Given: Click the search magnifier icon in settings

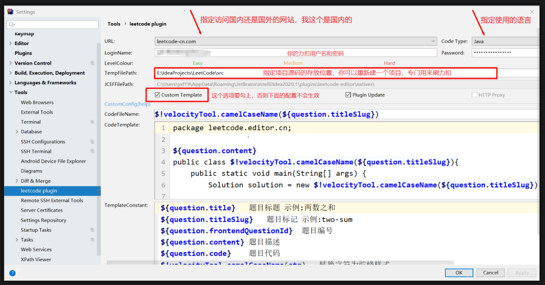Looking at the screenshot, I should tap(11, 24).
